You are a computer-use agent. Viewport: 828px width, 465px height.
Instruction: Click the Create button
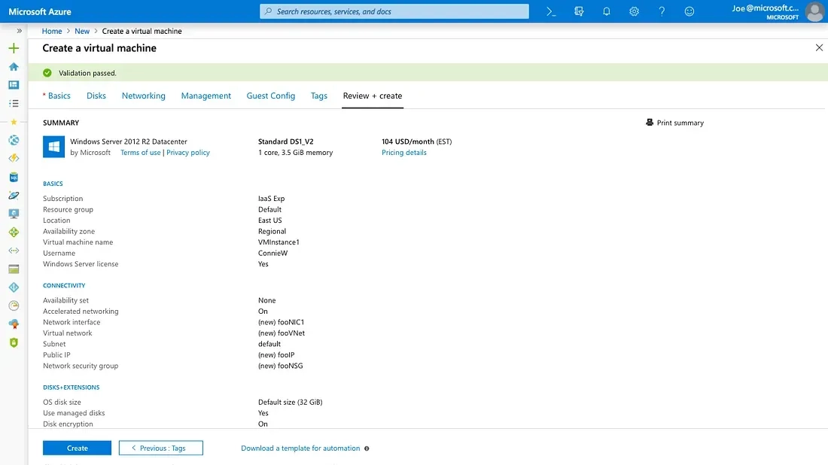tap(77, 448)
